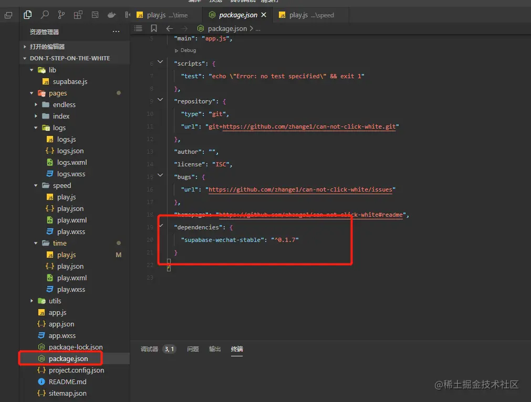Open the homepage readme URL link
531x402 pixels.
coord(311,215)
